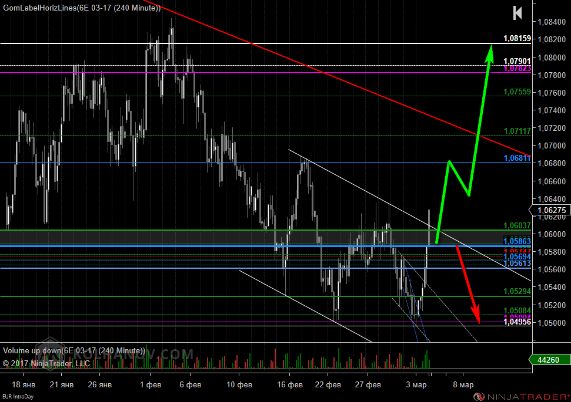571x402 pixels.
Task: Click the 21 янв date label
Action: click(x=62, y=384)
